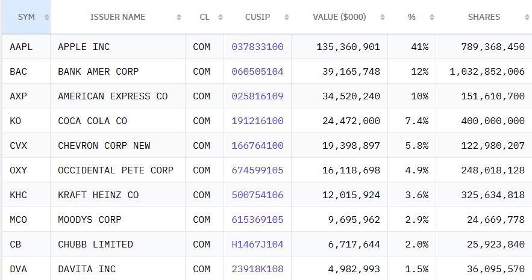Viewport: 532px width, 280px height.
Task: Click sort arrows beside CUSIP header
Action: (x=287, y=17)
